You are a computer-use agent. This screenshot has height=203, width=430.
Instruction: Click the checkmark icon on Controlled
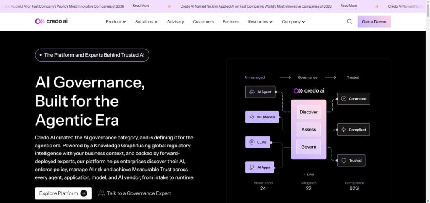click(343, 99)
